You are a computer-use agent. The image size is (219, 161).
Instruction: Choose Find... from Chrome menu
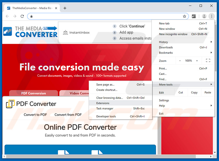click(183, 79)
